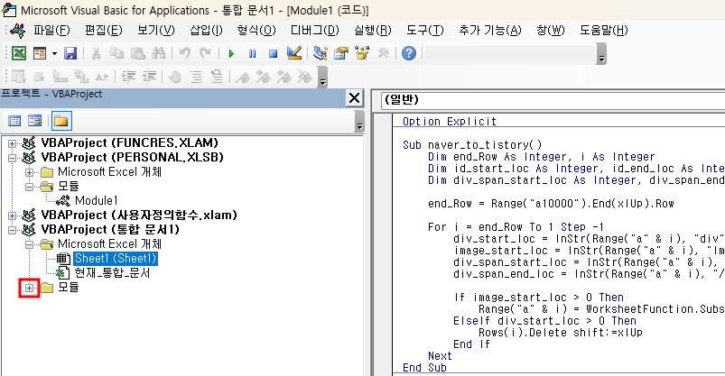The image size is (725, 376).
Task: Toggle bookmark flag icon
Action: click(243, 77)
